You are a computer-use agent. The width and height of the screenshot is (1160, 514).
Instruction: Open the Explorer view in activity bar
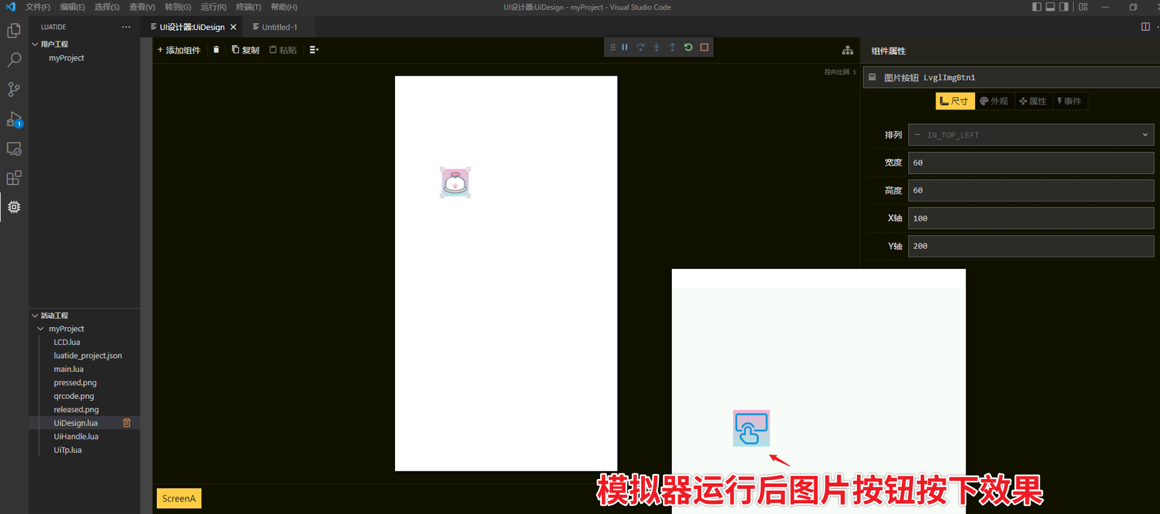[x=14, y=31]
